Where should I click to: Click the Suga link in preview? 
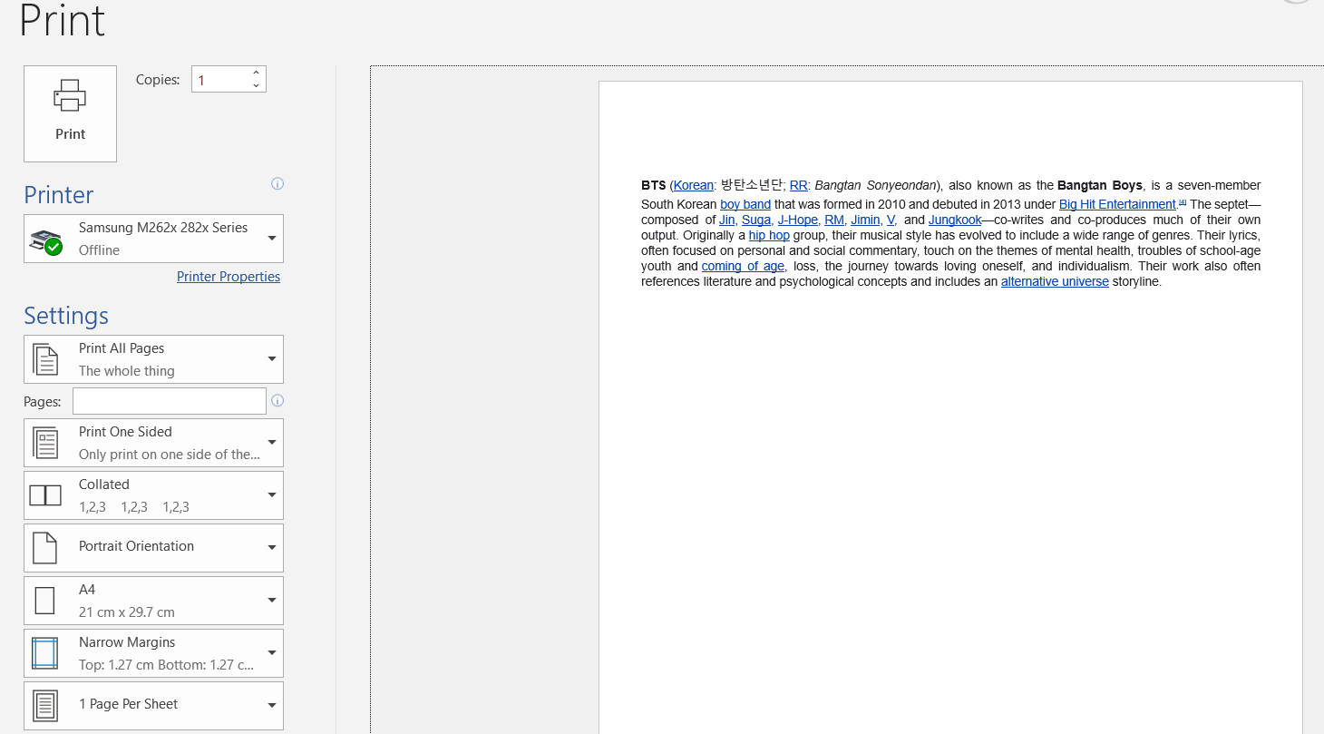pos(756,220)
